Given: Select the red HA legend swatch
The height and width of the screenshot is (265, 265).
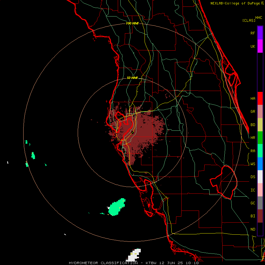Looking at the screenshot, I should point(260,98).
